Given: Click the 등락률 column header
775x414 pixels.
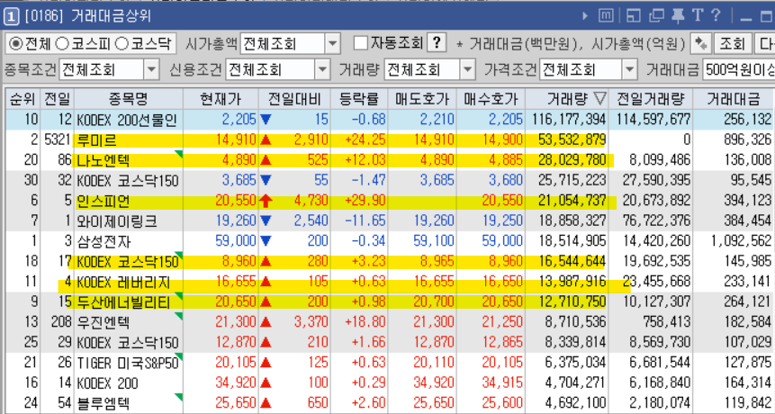Looking at the screenshot, I should click(359, 99).
